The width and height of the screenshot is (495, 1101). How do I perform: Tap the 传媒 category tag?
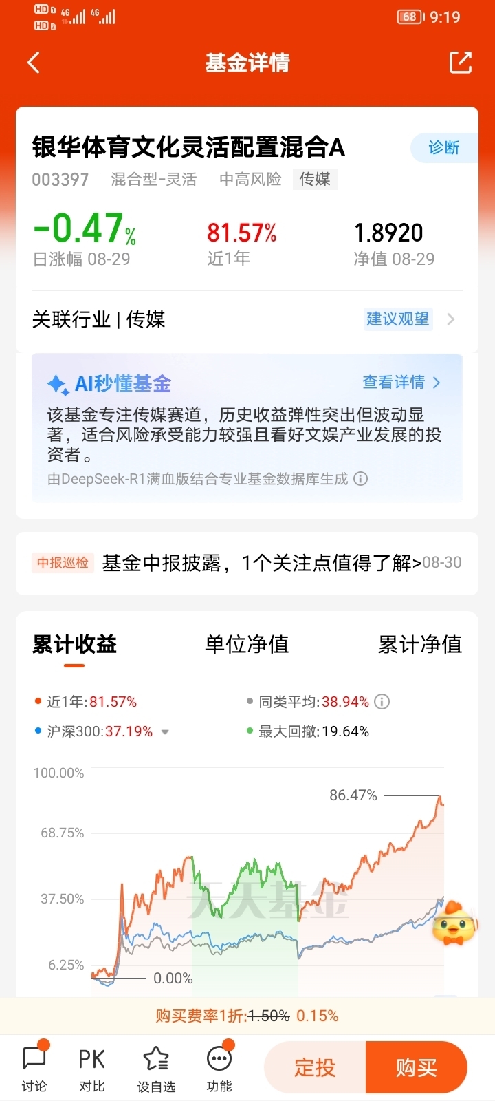coord(315,180)
